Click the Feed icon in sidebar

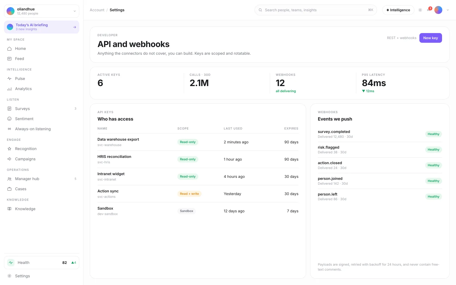tap(9, 59)
